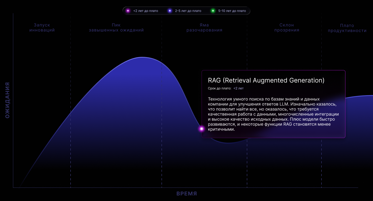The height and width of the screenshot is (201, 373).
Task: Select the glowing RAG marker on the curve
Action: click(x=202, y=129)
